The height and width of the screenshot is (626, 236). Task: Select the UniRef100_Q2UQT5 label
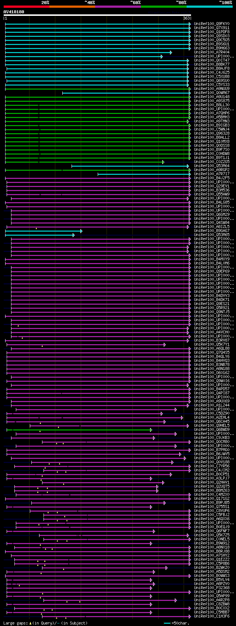pos(212,486)
